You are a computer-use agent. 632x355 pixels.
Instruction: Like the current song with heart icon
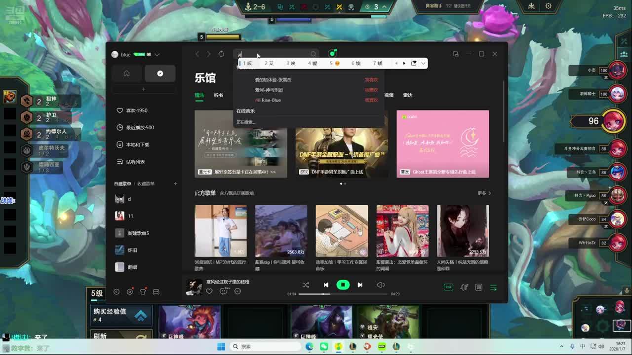tap(209, 291)
